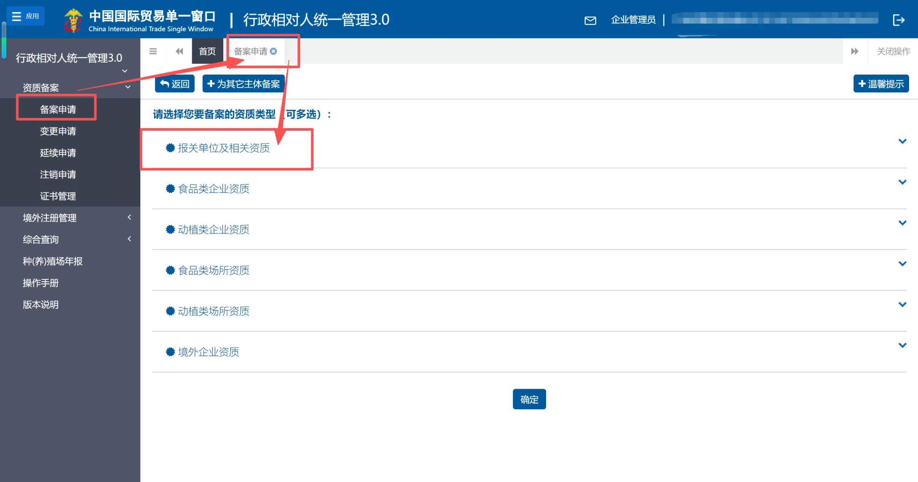Select 变更申请 in the sidebar
This screenshot has height=482, width=918.
click(58, 131)
